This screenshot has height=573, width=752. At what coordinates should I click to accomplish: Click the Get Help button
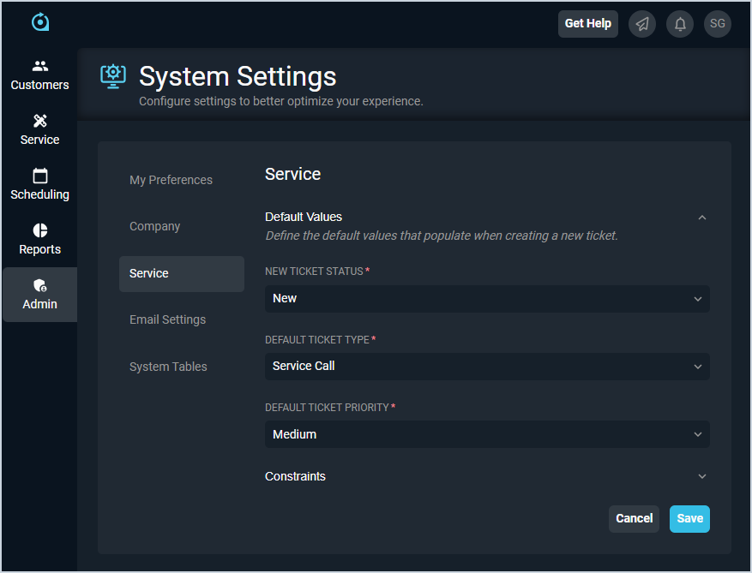pos(588,24)
